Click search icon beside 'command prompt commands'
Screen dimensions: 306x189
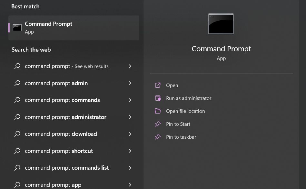[x=17, y=100]
